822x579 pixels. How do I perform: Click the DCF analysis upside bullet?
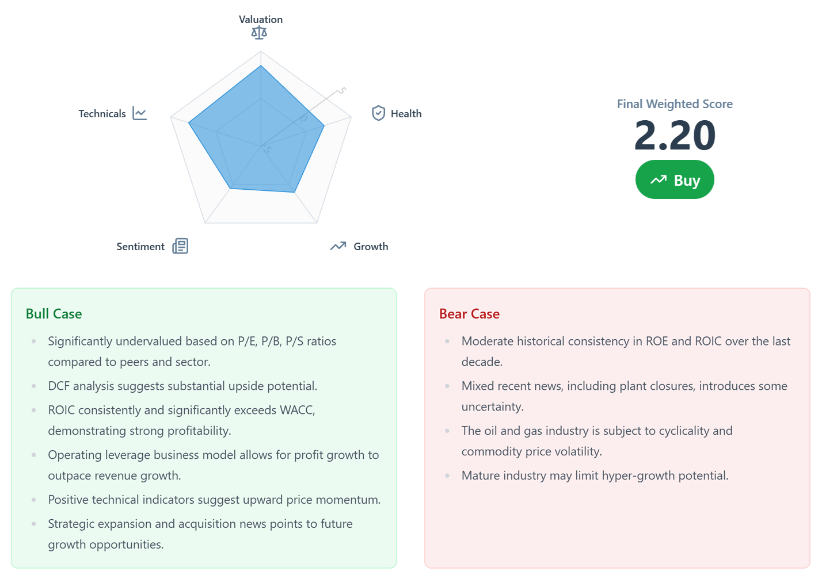[182, 386]
